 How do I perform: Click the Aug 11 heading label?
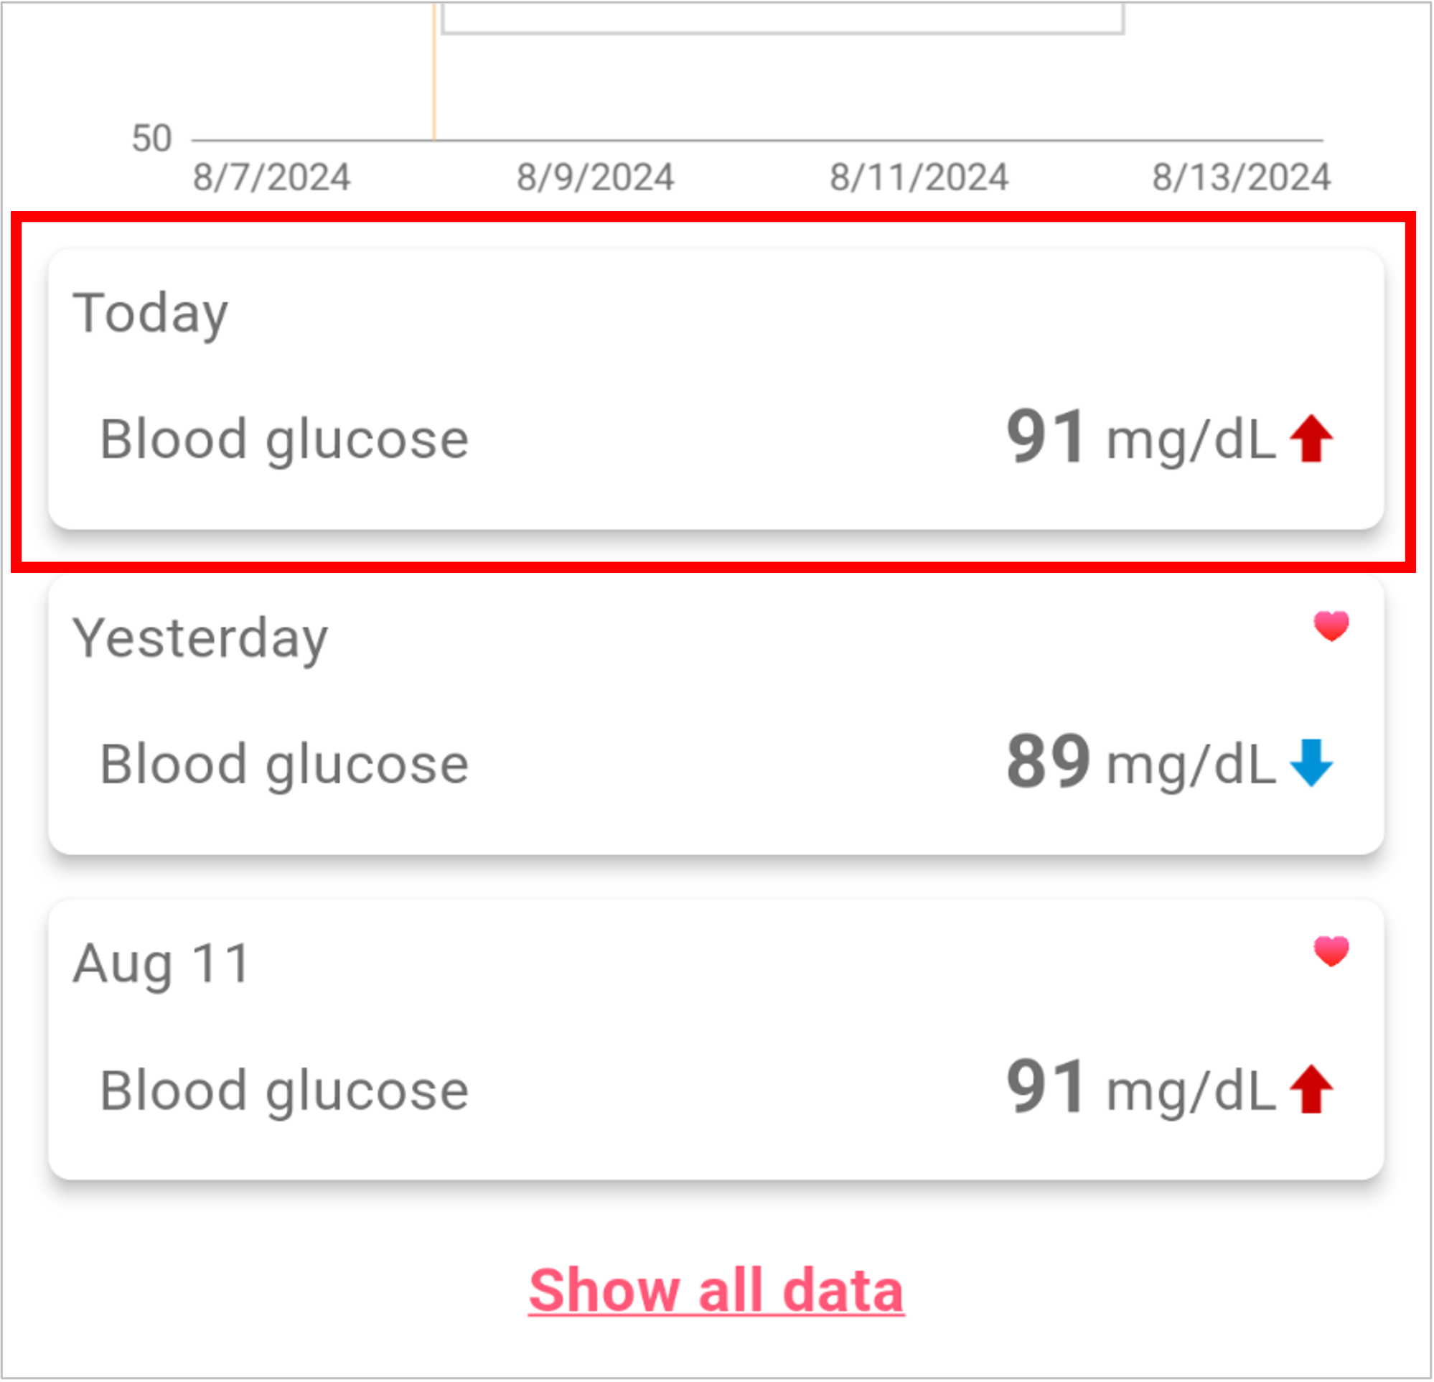[161, 964]
